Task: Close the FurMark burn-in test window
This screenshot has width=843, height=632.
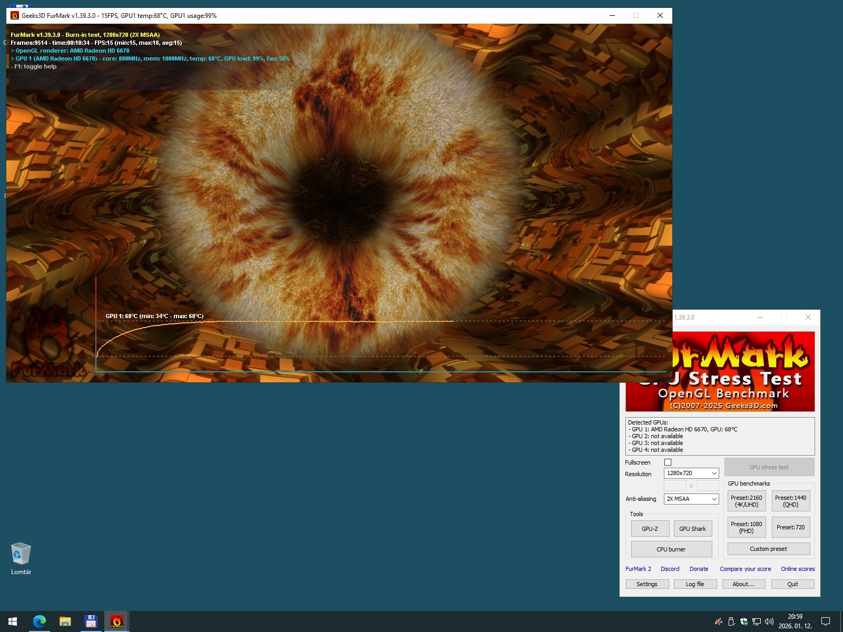Action: [x=660, y=15]
